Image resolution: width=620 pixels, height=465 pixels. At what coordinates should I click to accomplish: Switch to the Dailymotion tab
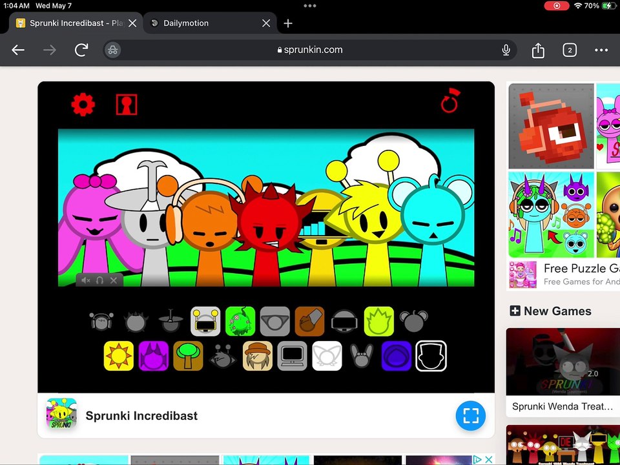[209, 23]
